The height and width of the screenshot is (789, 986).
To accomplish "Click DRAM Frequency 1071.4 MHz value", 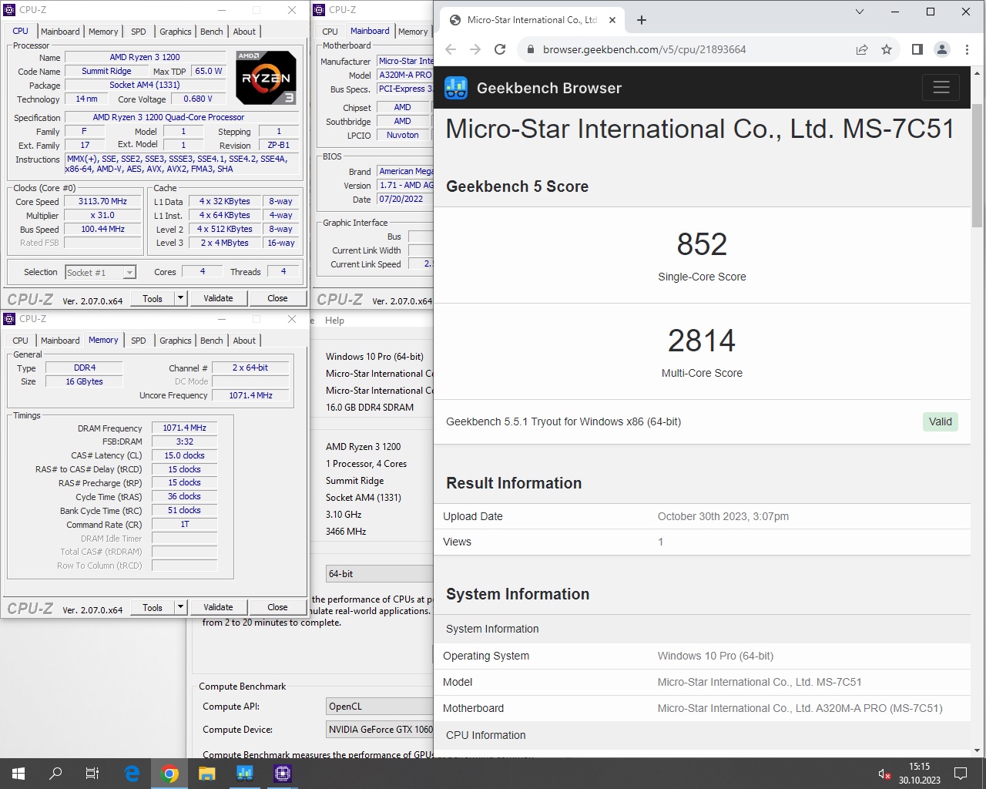I will point(185,428).
